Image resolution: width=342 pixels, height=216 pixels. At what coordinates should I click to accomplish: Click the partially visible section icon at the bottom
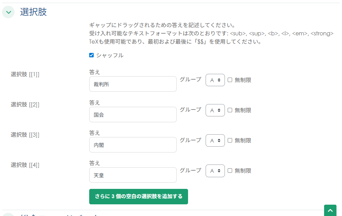pyautogui.click(x=8, y=215)
